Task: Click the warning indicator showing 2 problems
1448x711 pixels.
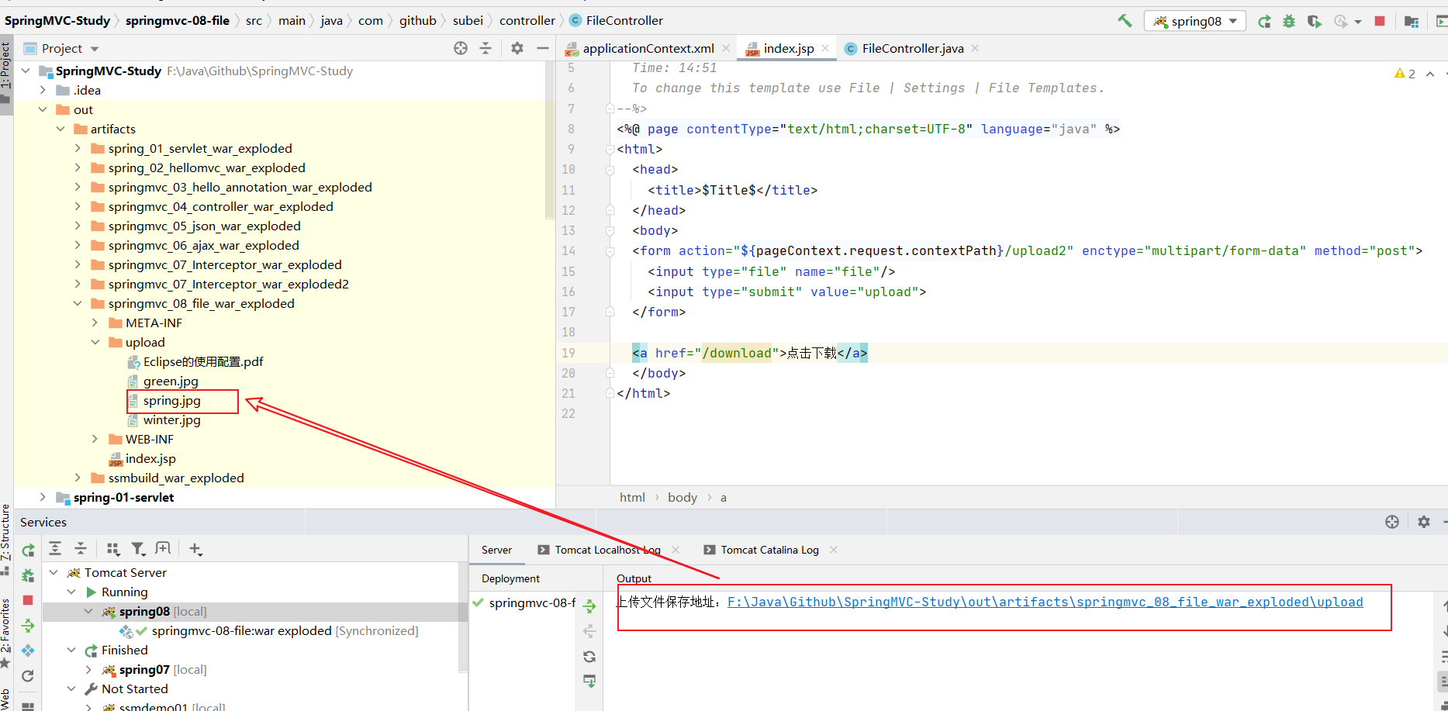Action: point(1405,74)
